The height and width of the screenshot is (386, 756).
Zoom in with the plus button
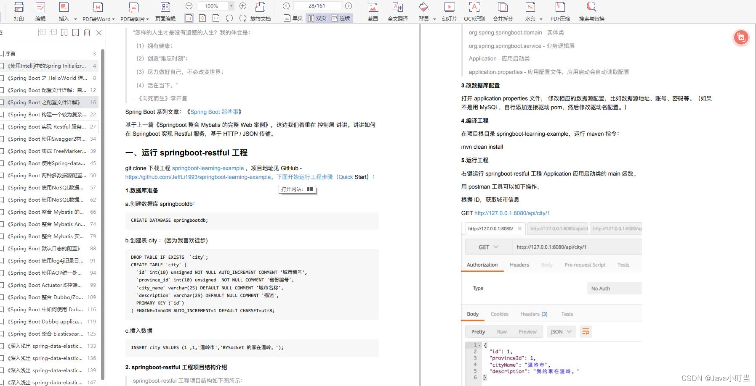[x=243, y=6]
